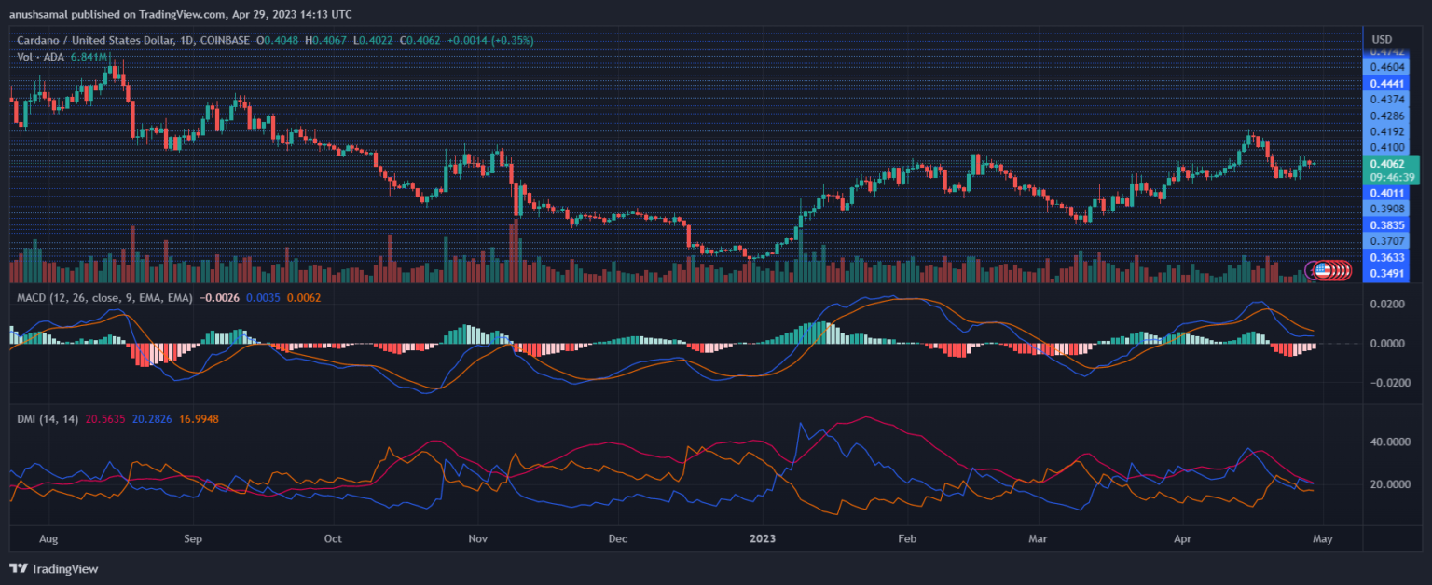Click the 0.4604 price level label
Viewport: 1432px width, 585px height.
(x=1386, y=67)
